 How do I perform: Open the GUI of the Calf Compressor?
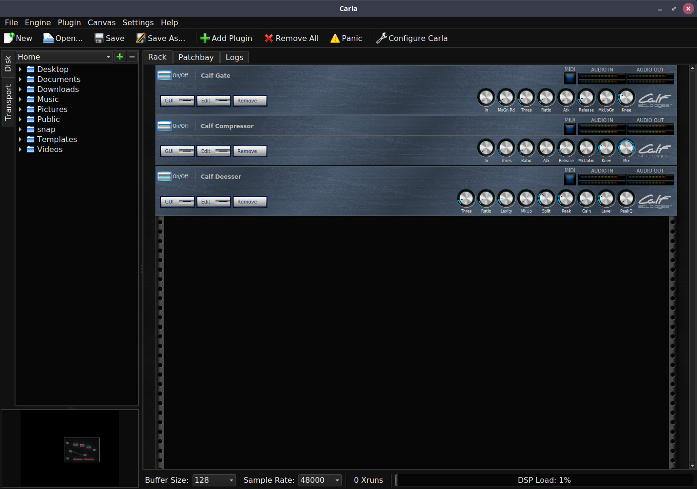(177, 151)
